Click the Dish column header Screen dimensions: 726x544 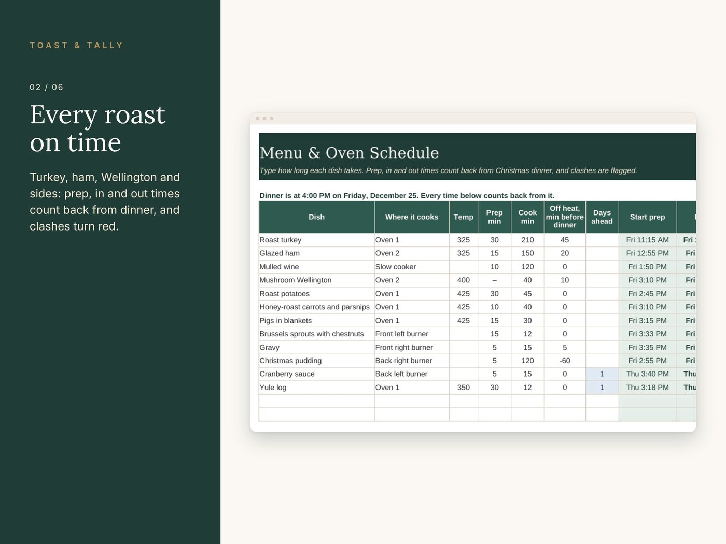(x=317, y=217)
